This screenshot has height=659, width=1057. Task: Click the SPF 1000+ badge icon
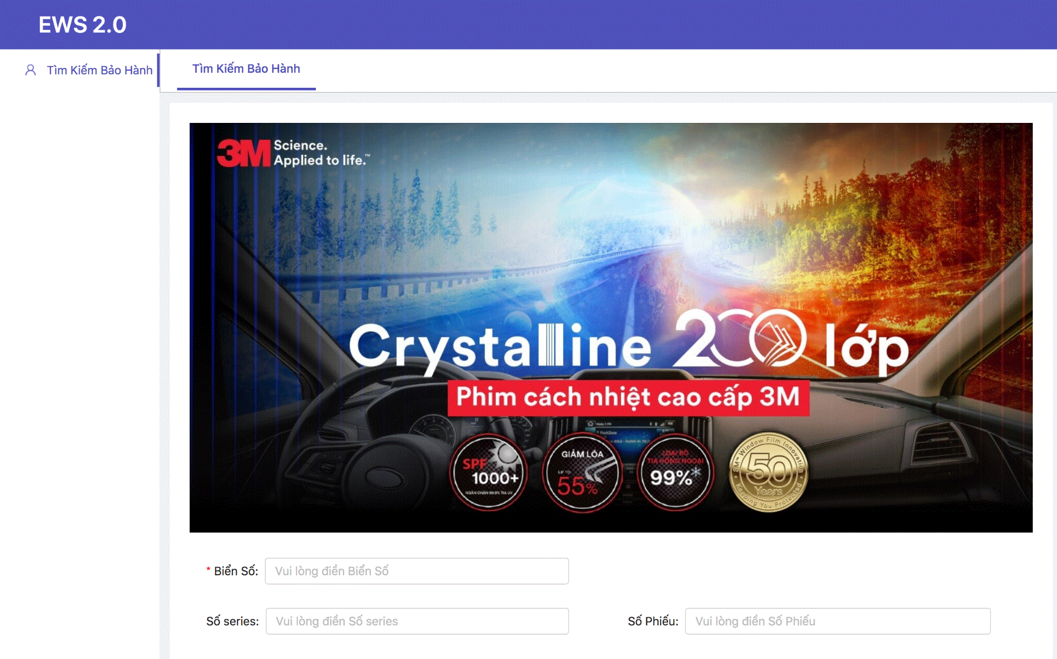click(x=488, y=473)
